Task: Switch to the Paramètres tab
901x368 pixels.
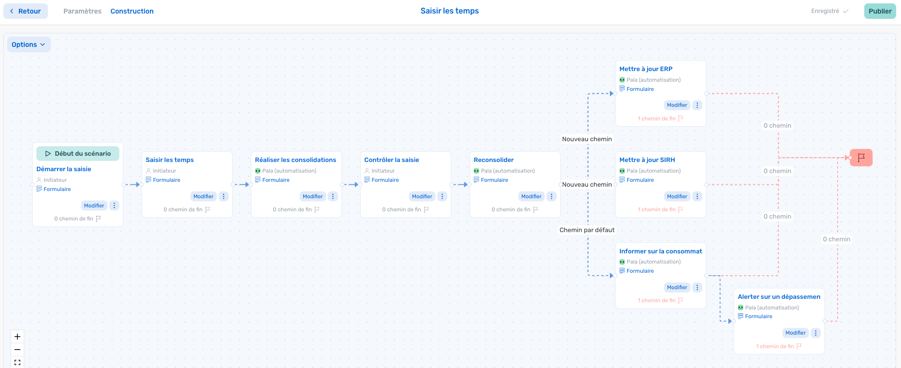Action: point(82,11)
